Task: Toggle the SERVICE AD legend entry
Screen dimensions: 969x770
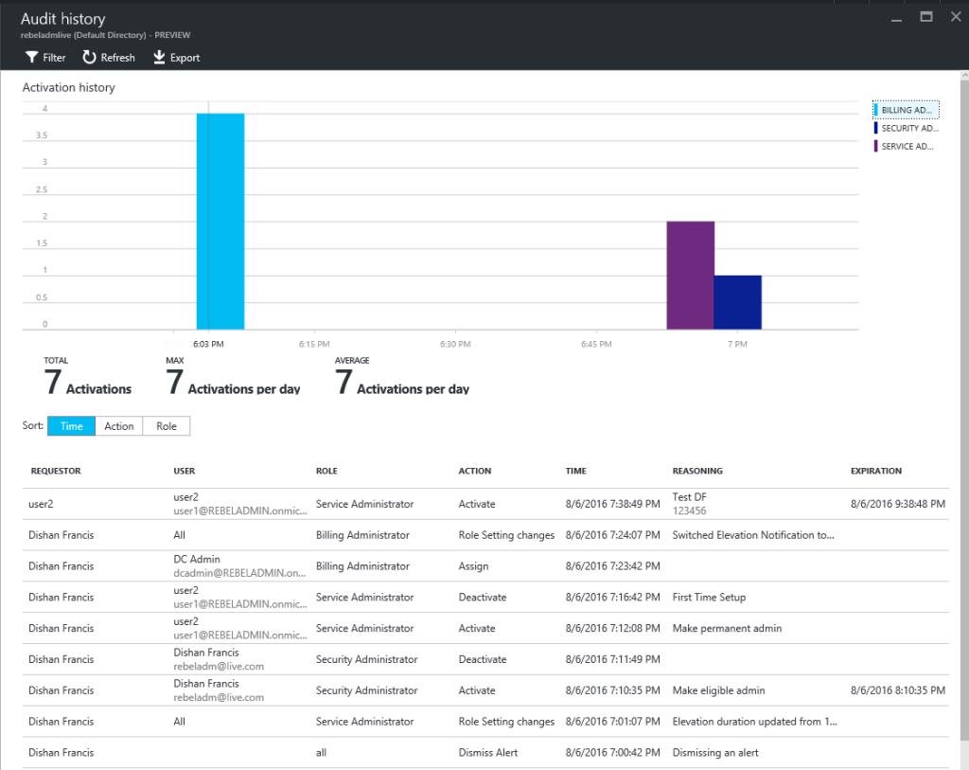Action: tap(906, 145)
